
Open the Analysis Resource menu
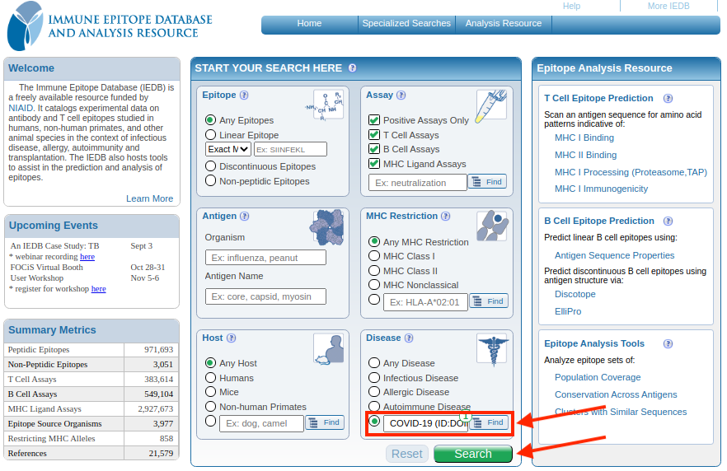[504, 23]
